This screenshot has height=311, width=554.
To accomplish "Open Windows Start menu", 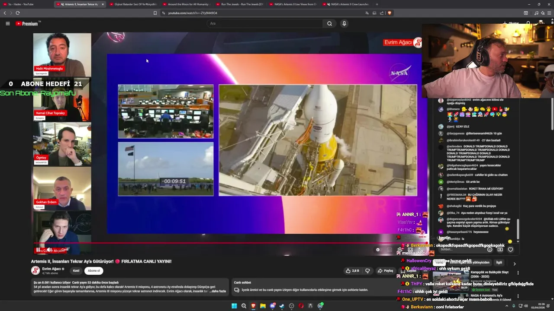I will 234,306.
